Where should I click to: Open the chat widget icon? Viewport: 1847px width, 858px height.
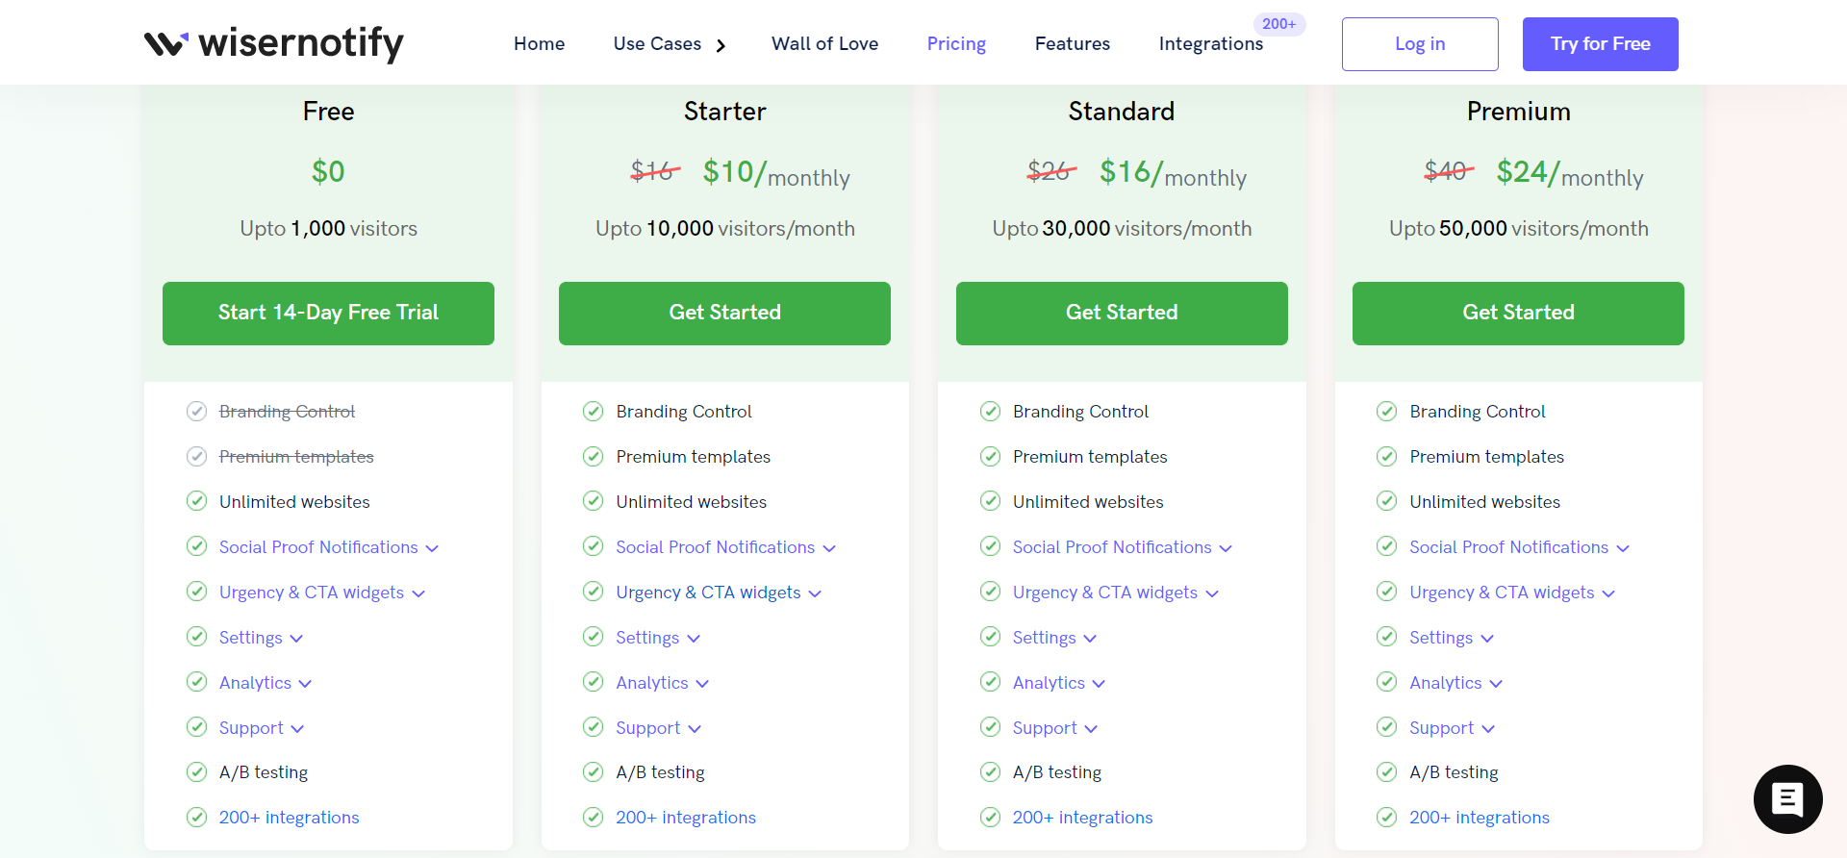tap(1787, 798)
